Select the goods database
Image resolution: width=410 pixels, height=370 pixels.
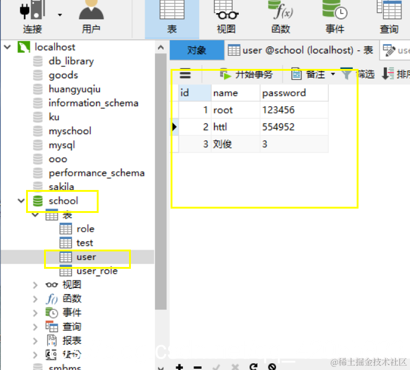(x=63, y=75)
